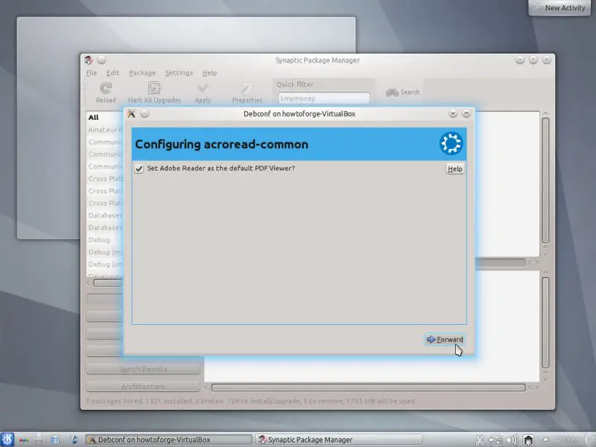Click the Synaptic status bar package summary
This screenshot has width=596, height=447.
click(250, 401)
